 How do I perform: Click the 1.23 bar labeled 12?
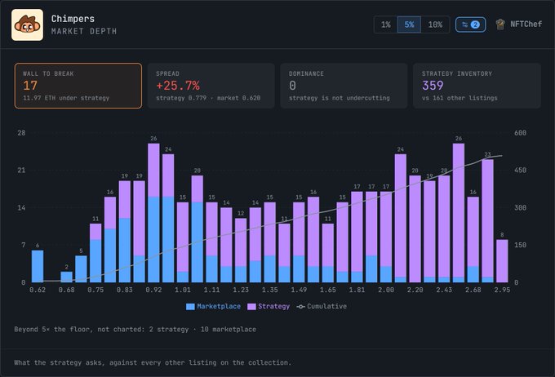pyautogui.click(x=241, y=251)
